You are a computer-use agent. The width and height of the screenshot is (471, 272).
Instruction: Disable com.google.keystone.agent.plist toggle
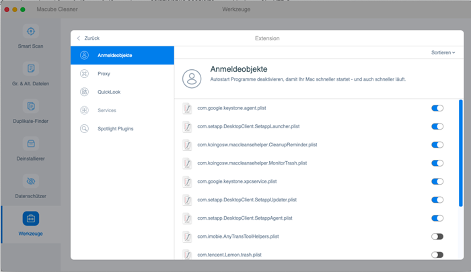point(437,108)
